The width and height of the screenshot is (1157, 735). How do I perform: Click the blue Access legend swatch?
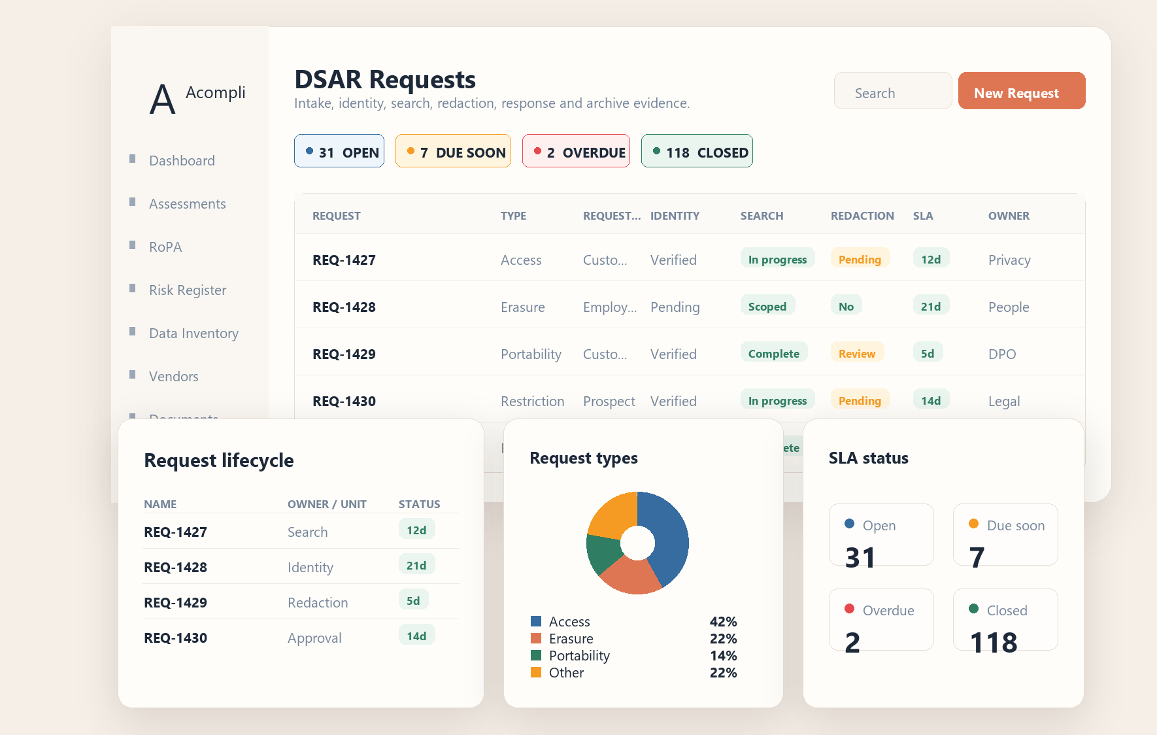coord(536,621)
